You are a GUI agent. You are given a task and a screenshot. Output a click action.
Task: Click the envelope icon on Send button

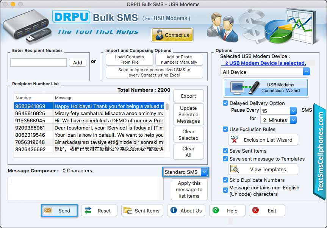click(48, 211)
